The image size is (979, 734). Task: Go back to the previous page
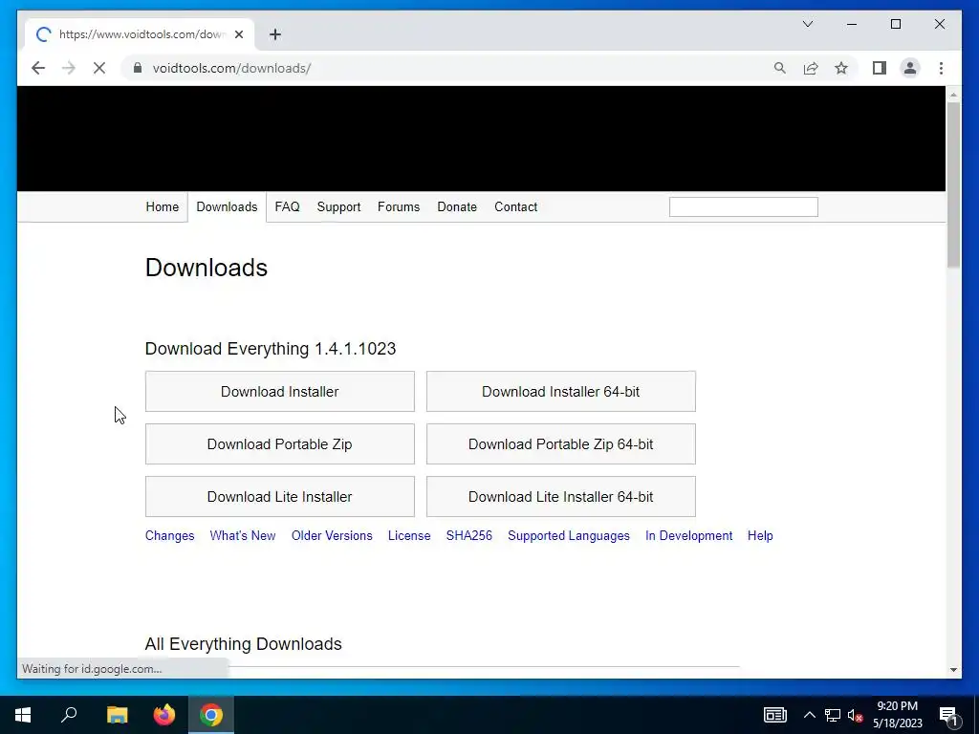pyautogui.click(x=38, y=68)
